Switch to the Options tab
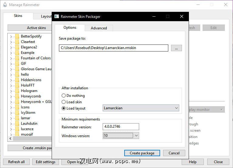 pyautogui.click(x=70, y=28)
